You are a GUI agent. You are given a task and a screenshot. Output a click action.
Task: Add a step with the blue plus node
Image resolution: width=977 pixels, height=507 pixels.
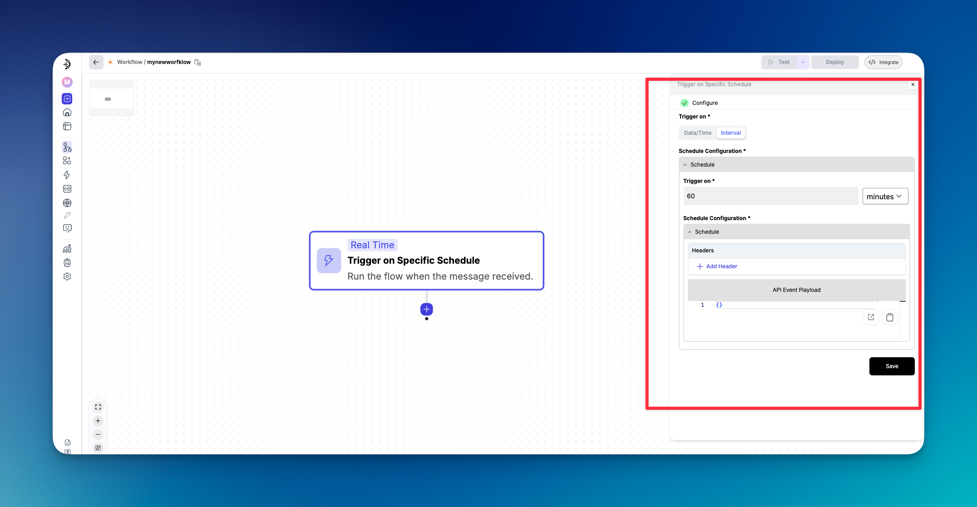(427, 309)
